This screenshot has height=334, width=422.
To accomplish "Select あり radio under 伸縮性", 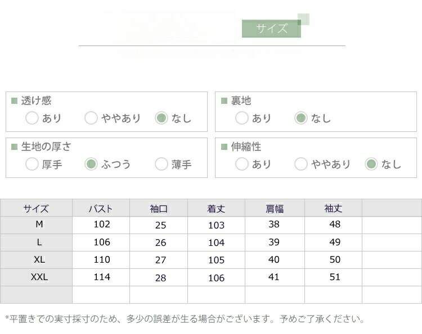I will [242, 164].
